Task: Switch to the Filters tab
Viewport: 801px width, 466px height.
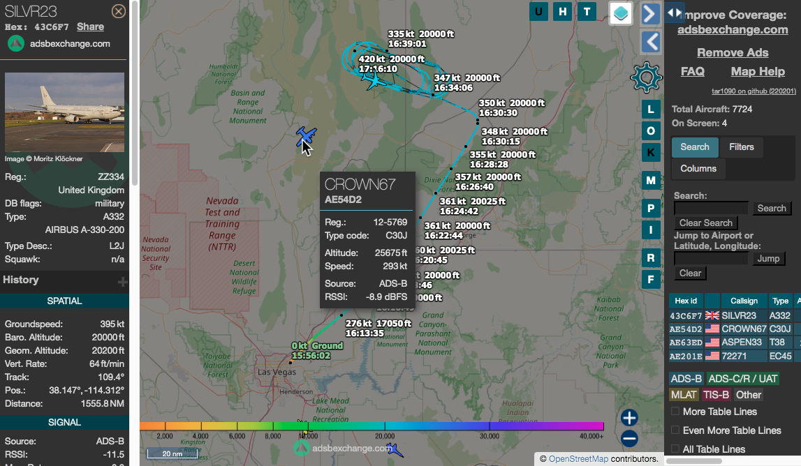Action: [741, 147]
